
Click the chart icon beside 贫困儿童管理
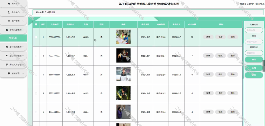(x=7, y=30)
